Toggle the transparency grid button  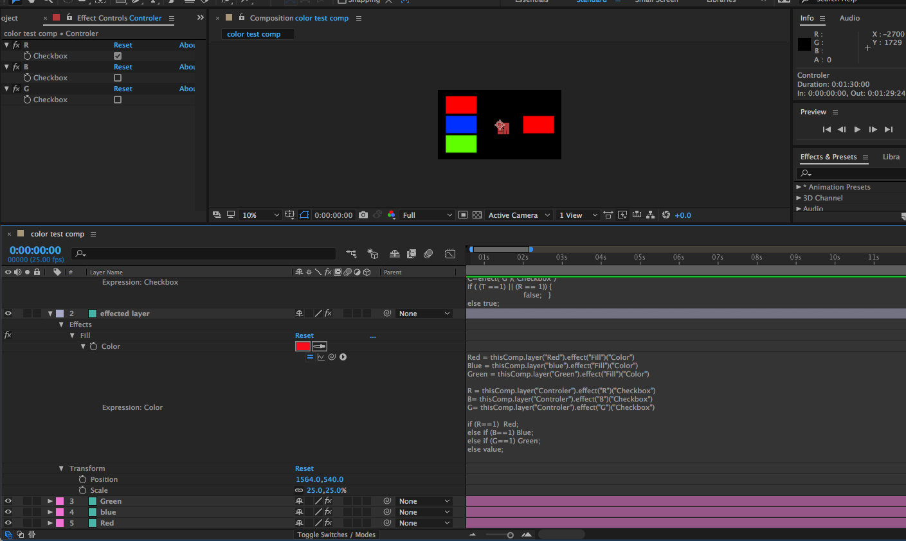477,215
